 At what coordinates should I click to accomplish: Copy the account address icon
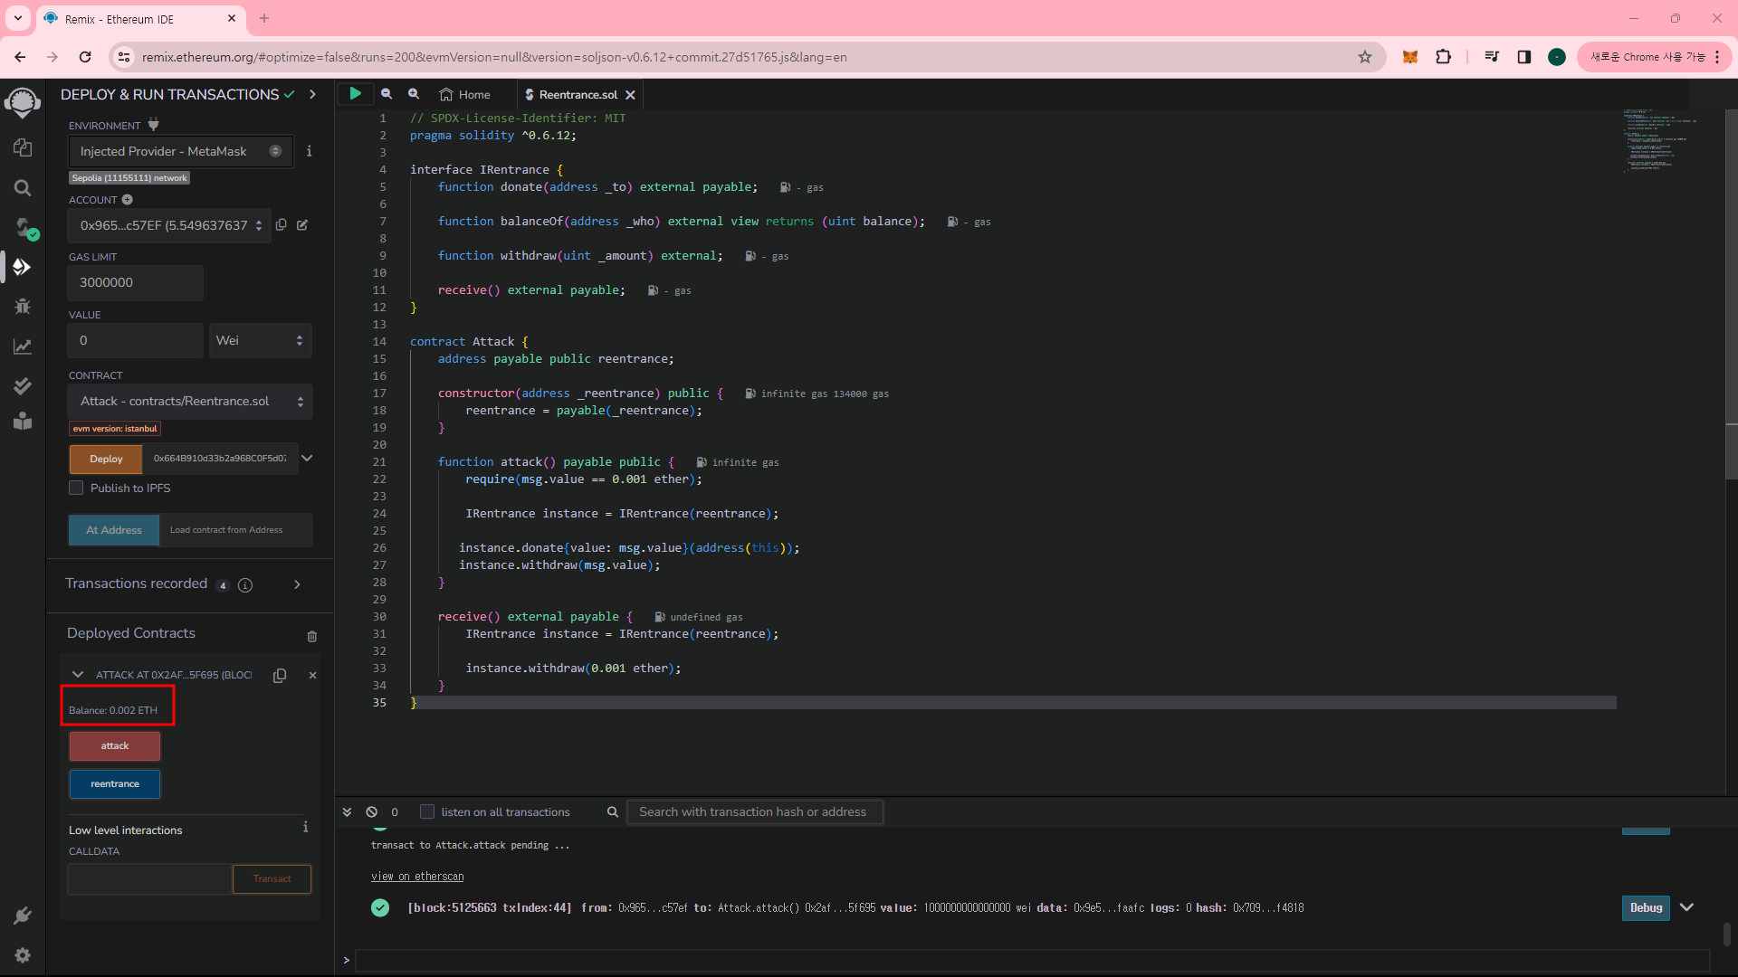click(282, 224)
